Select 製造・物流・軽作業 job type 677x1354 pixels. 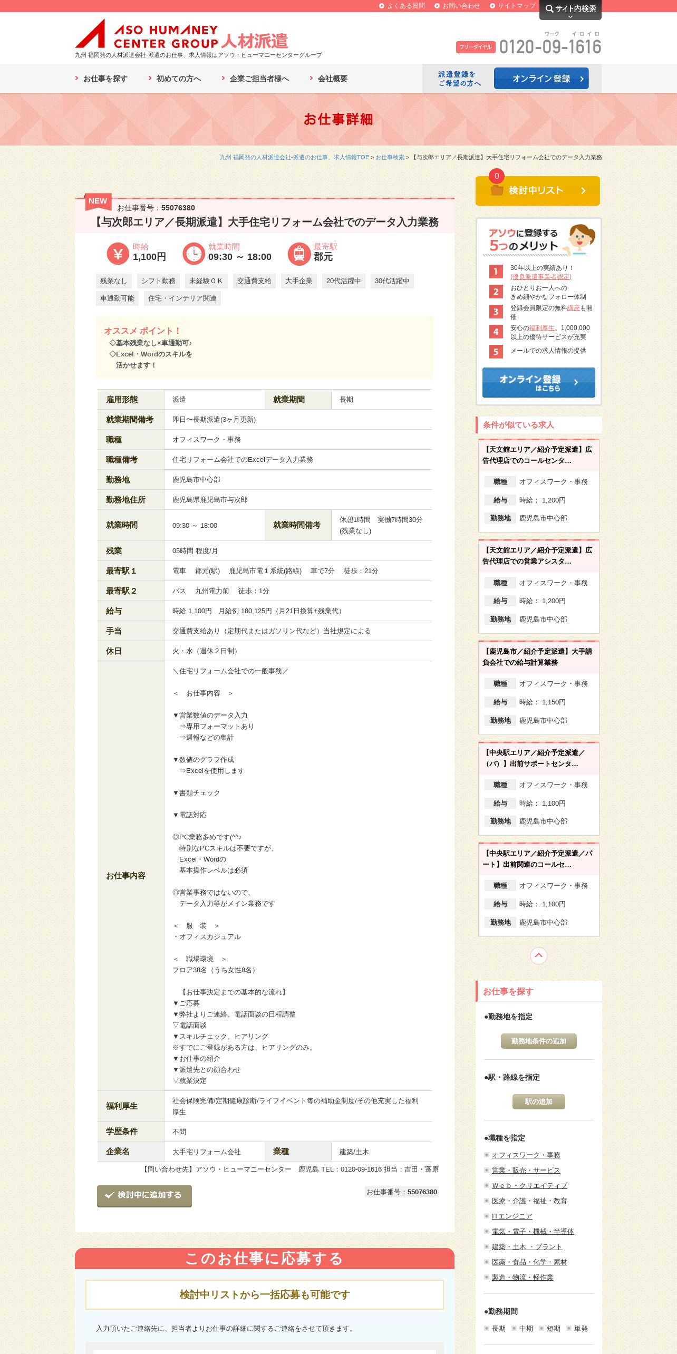pyautogui.click(x=523, y=1277)
